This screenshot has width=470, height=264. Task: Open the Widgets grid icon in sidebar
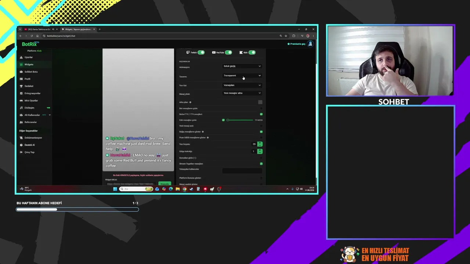[x=21, y=65]
